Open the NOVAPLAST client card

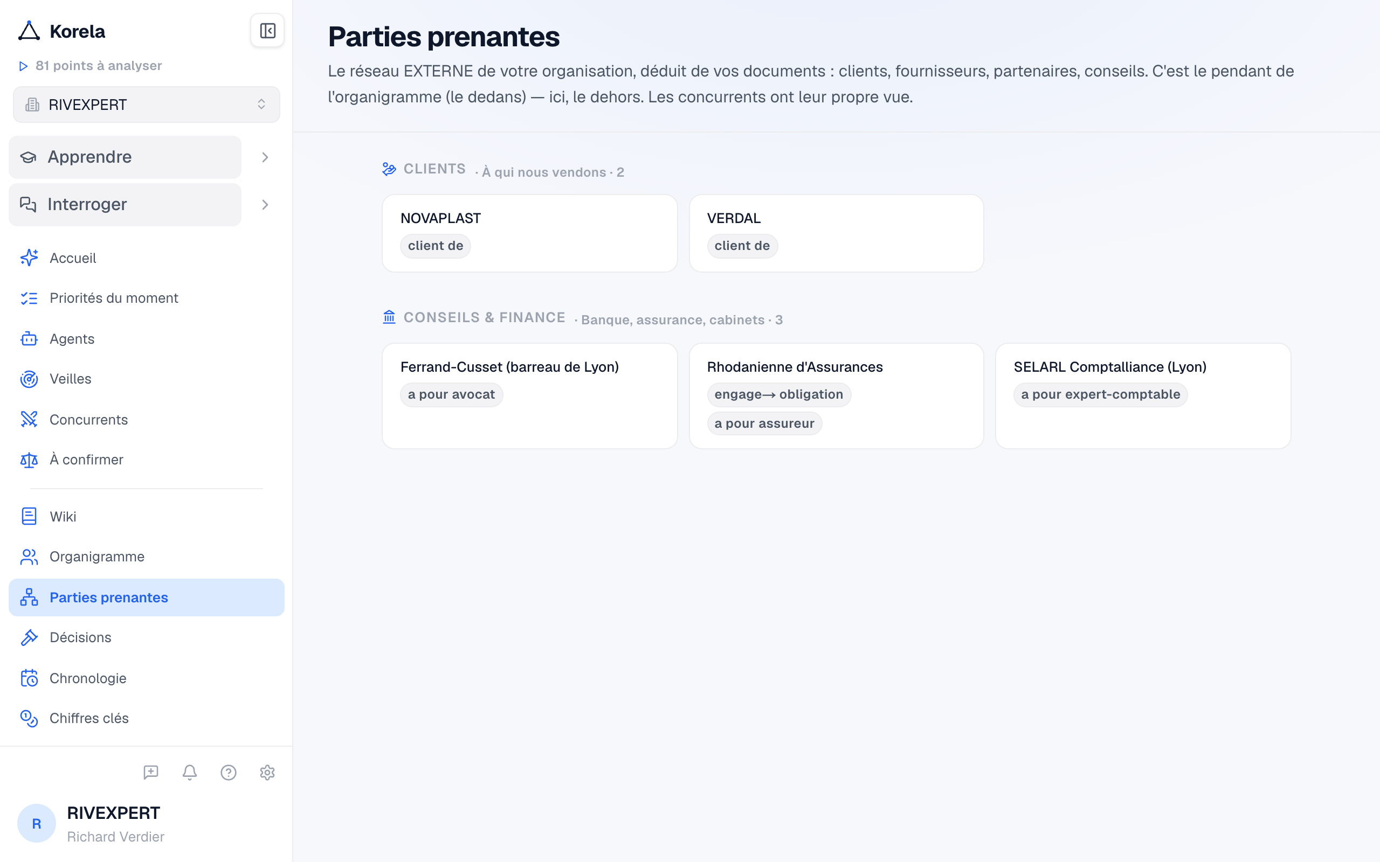530,233
